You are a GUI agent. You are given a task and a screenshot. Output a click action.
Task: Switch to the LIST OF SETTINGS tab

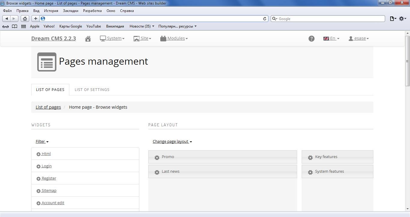(92, 89)
